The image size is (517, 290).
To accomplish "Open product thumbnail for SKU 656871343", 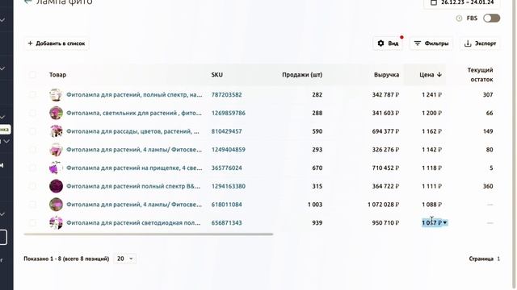I will [x=56, y=223].
